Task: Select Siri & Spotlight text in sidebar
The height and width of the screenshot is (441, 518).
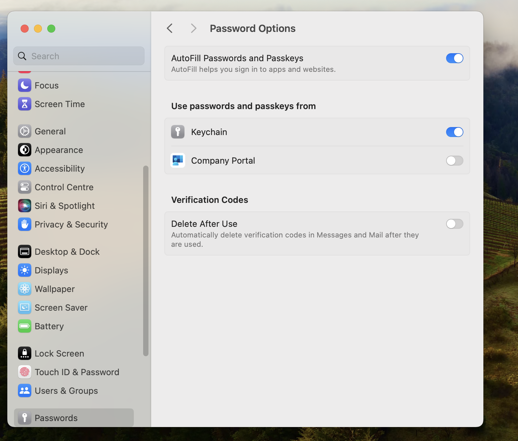Action: (65, 206)
